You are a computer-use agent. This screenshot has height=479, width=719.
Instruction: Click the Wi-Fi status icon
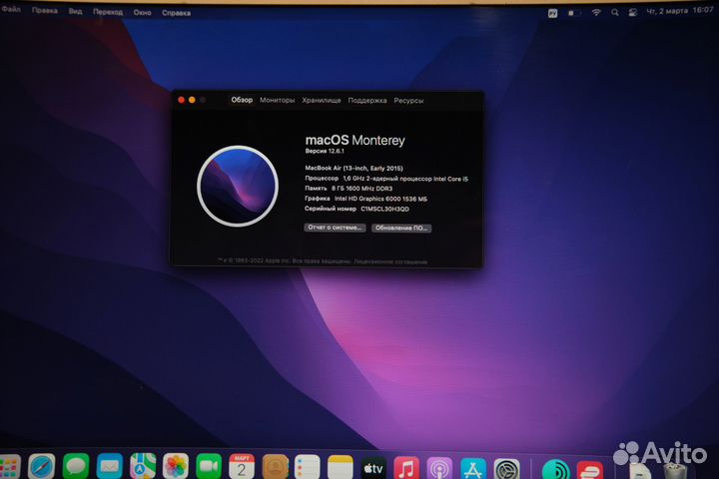tap(596, 12)
